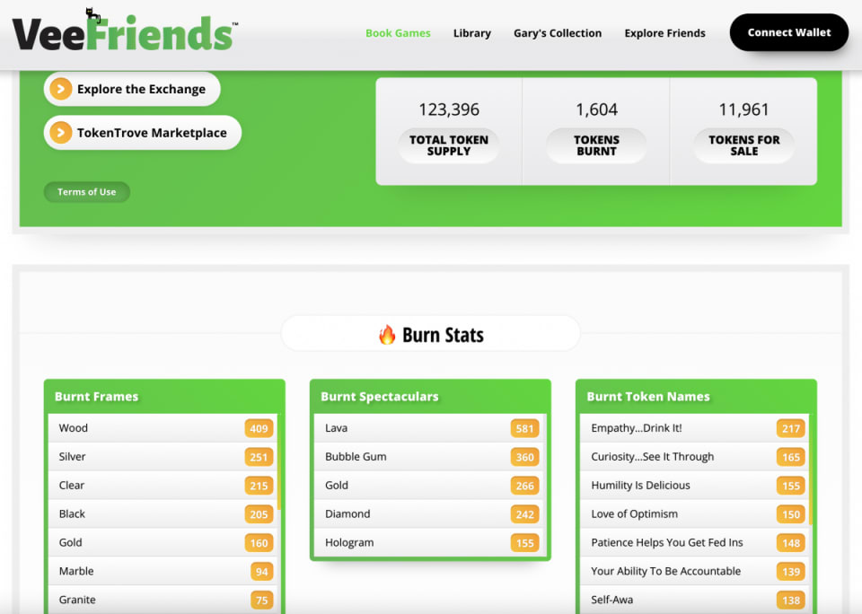Viewport: 862px width, 614px height.
Task: Click the Tokens Burnt label
Action: 596,145
